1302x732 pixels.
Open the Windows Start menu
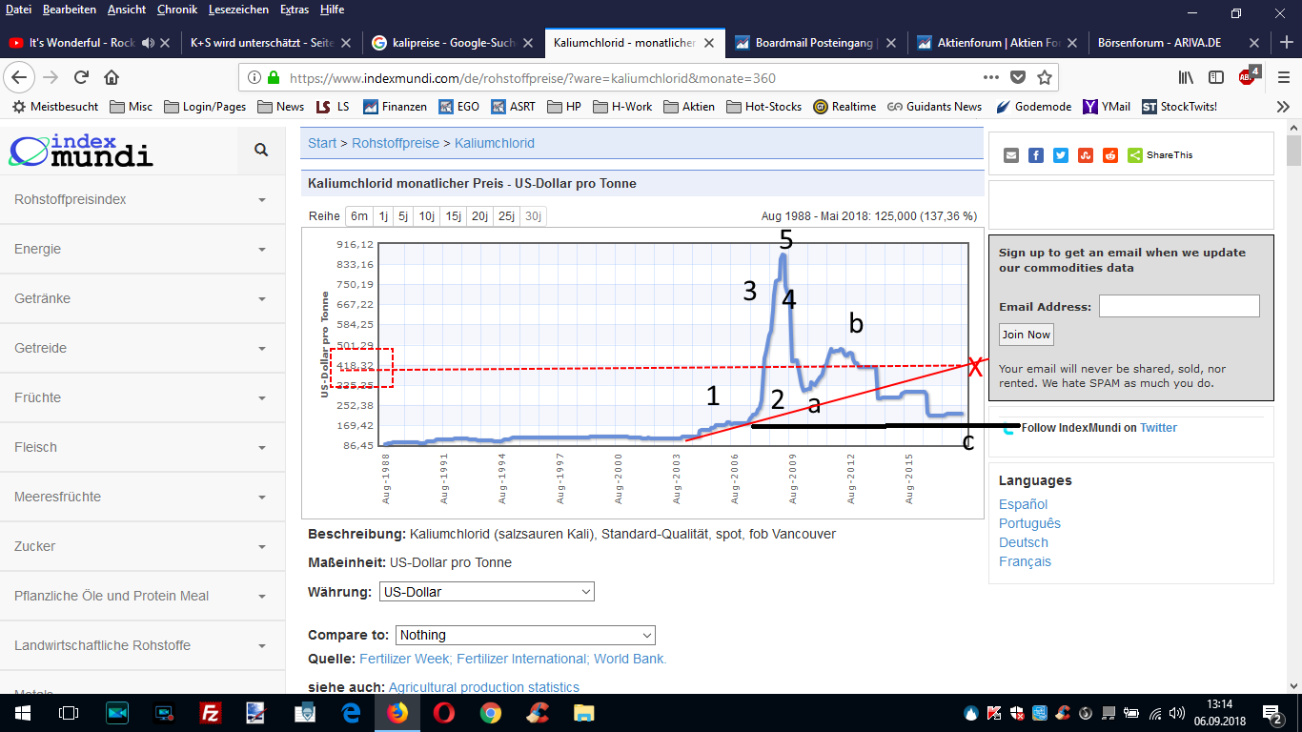[x=23, y=713]
